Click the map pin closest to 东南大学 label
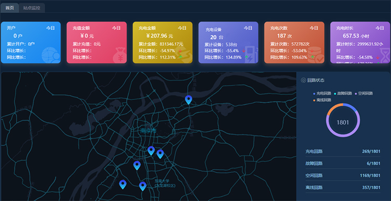 (143, 186)
